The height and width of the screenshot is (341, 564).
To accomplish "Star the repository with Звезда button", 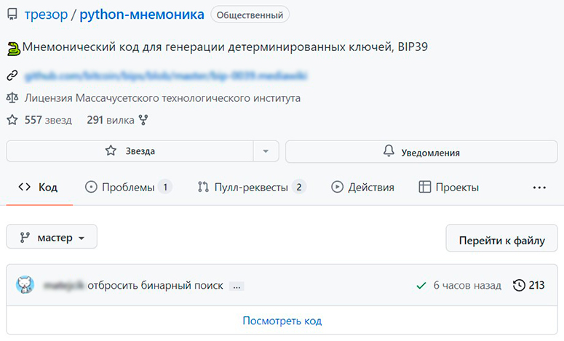I will point(130,151).
